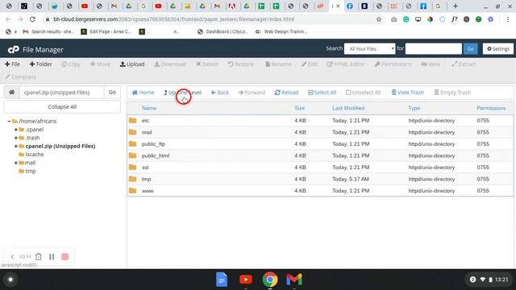Sort files by Size column

point(299,108)
